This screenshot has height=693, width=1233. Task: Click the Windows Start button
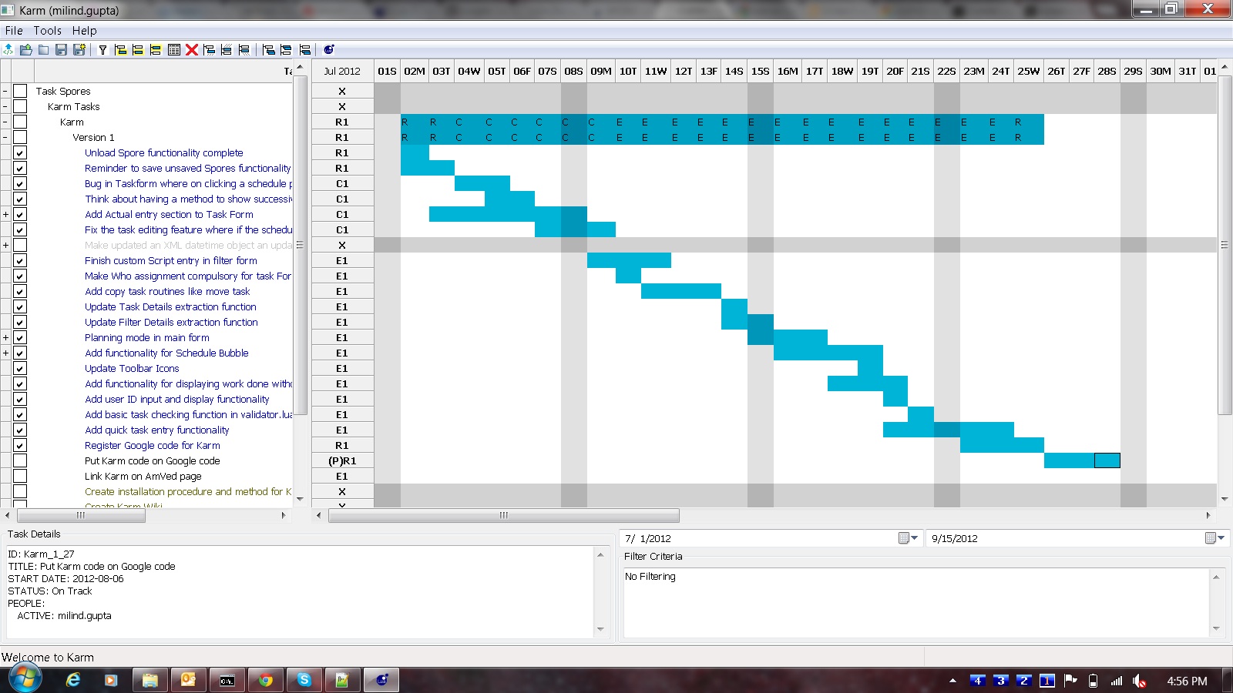[x=25, y=679]
